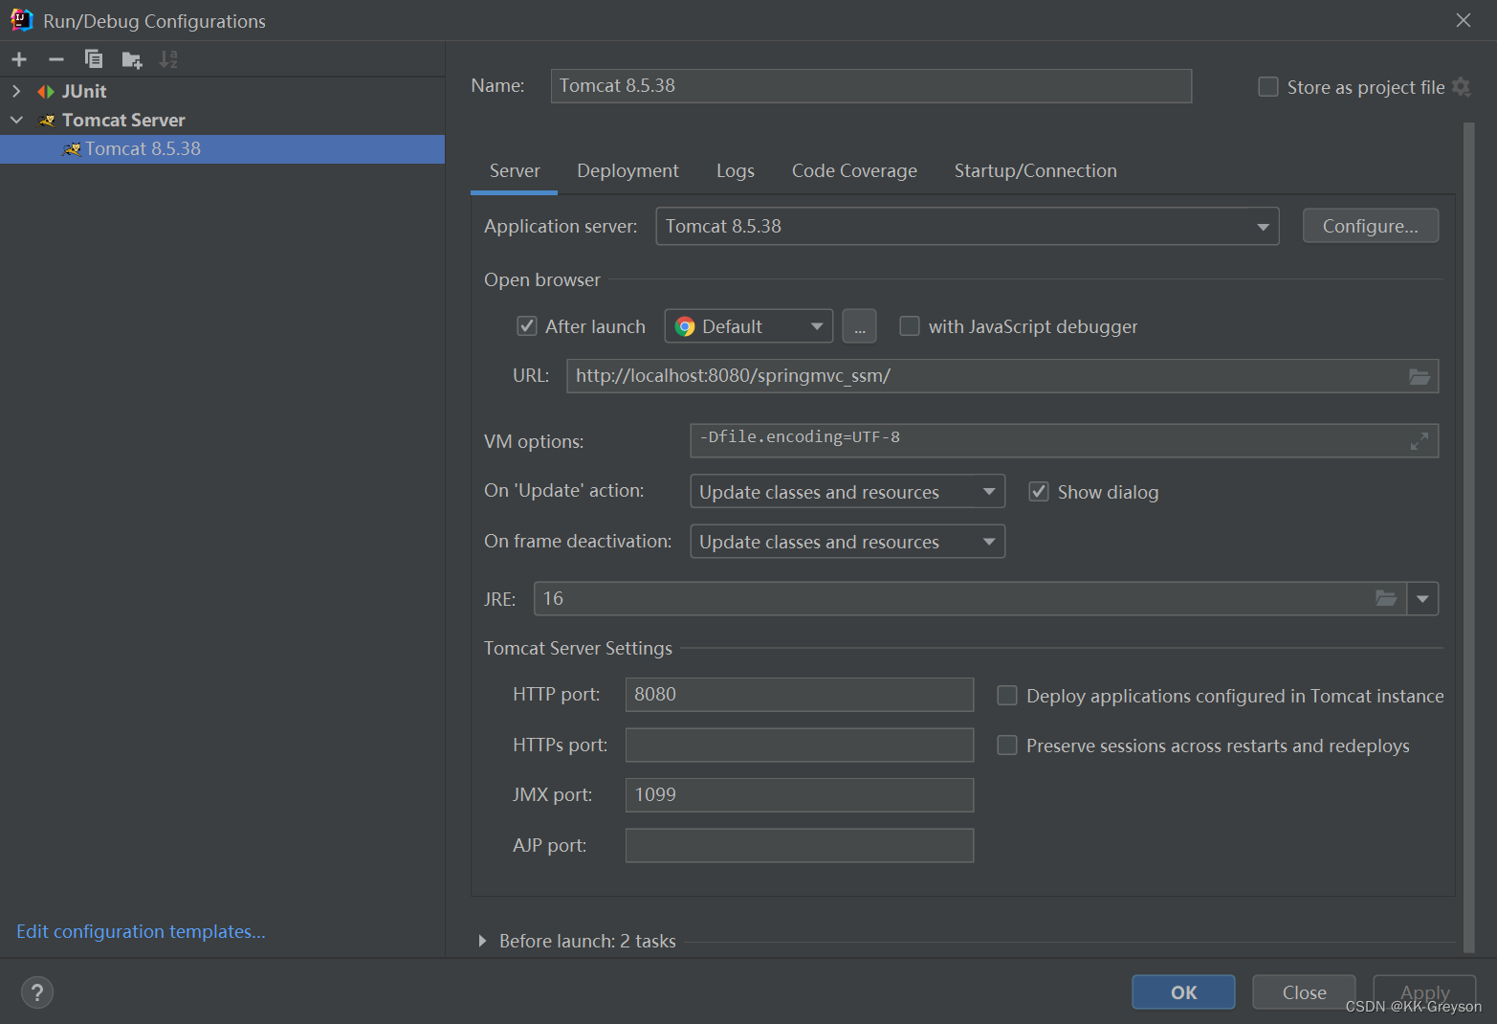Enable Store as project file

[x=1268, y=87]
